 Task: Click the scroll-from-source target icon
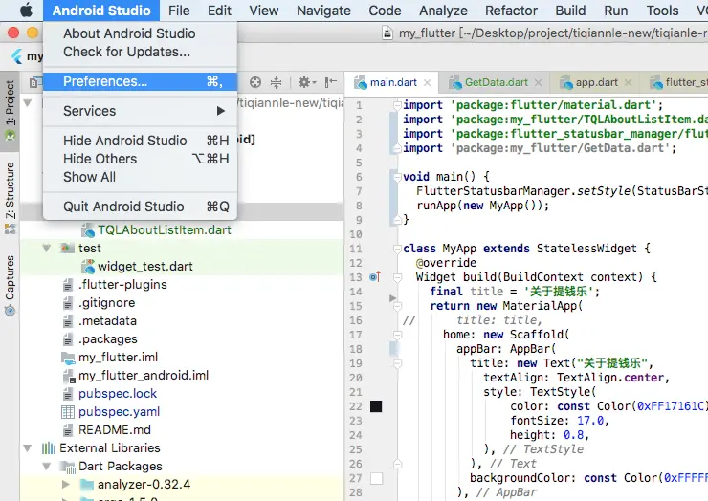click(x=255, y=82)
